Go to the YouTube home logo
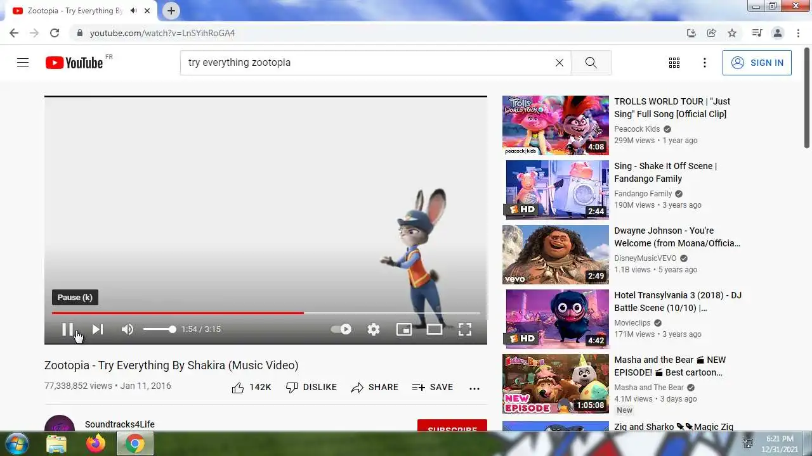 pyautogui.click(x=74, y=63)
